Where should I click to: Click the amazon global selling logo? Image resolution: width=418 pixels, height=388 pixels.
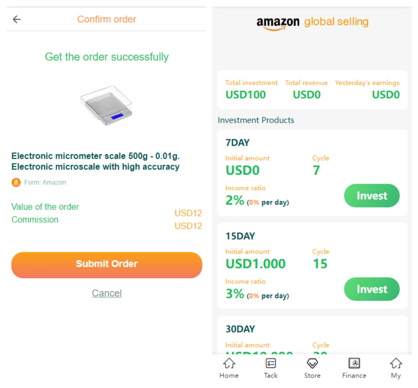[312, 23]
